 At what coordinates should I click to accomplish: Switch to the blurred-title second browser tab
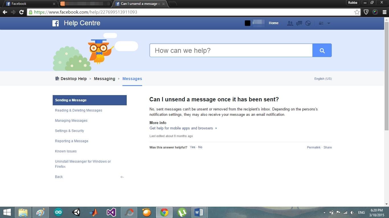pos(85,4)
